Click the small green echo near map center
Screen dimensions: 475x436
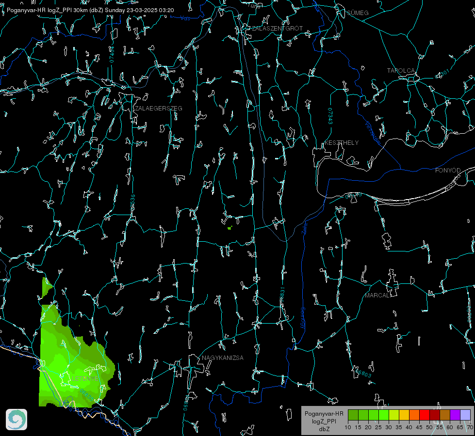tap(229, 228)
